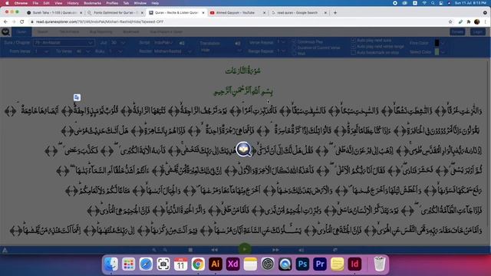Toggle Auto play next verse range checkbox
Screen dimensions: 491x276
(353, 46)
